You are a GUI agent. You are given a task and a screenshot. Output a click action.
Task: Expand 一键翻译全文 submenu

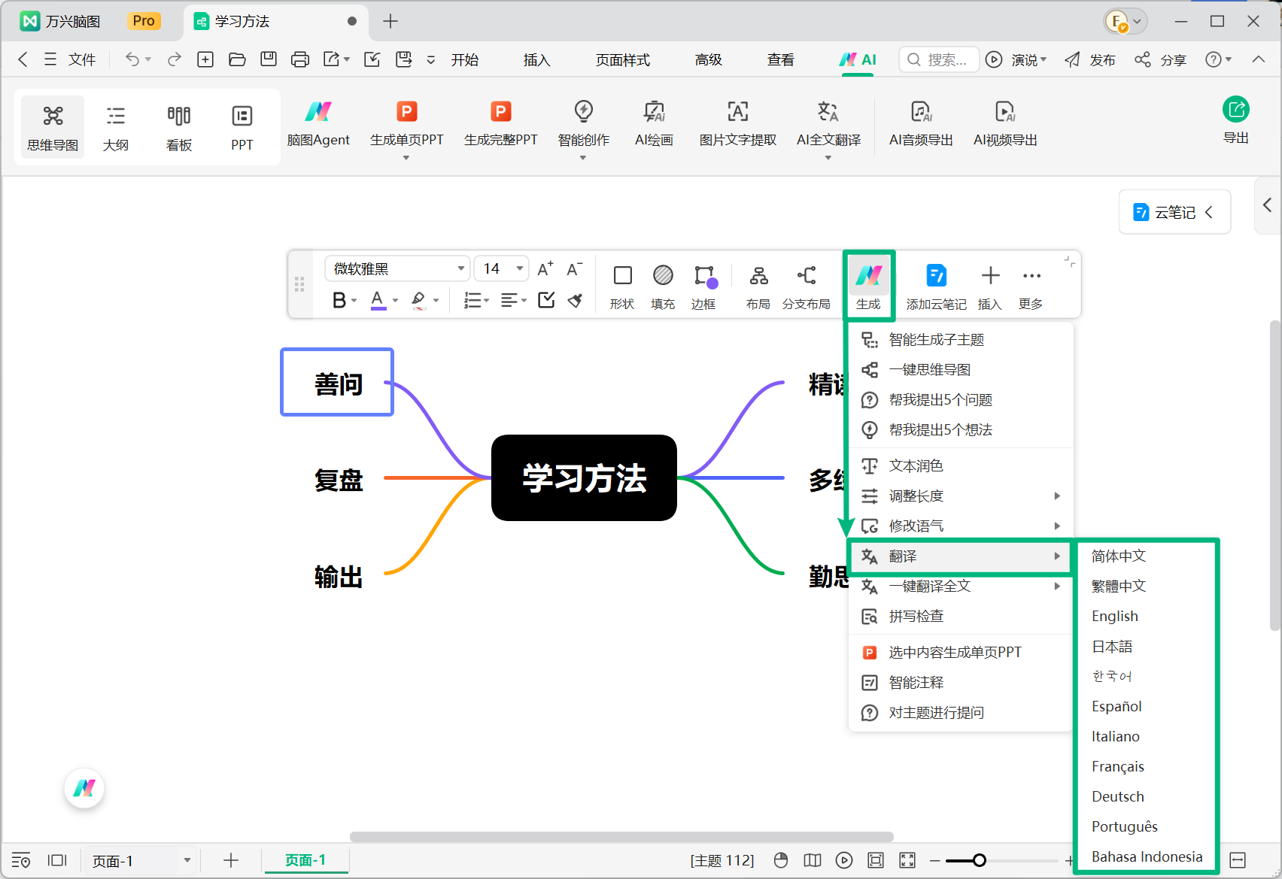[961, 586]
